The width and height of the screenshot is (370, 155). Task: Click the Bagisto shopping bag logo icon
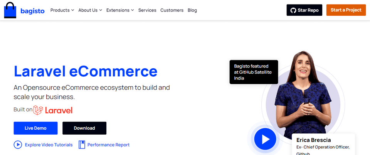point(10,10)
